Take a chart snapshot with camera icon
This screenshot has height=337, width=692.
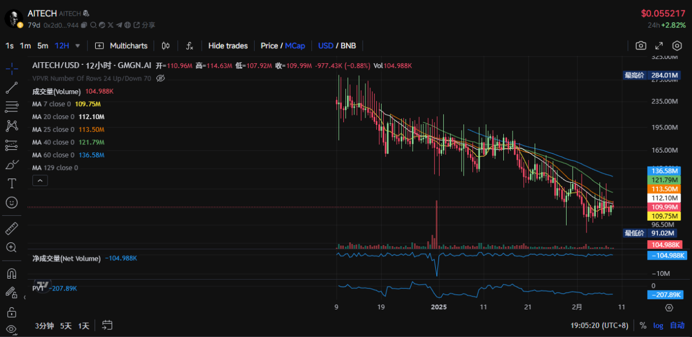(x=641, y=46)
